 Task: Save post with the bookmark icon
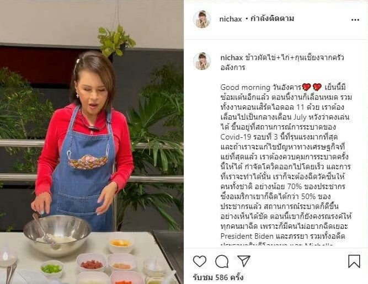point(354,261)
